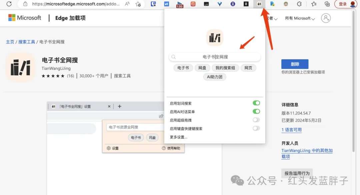Click the 报告滥用行为 button

click(297, 173)
